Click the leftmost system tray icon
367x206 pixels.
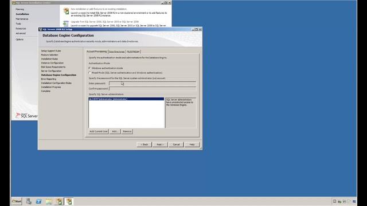[334, 201]
